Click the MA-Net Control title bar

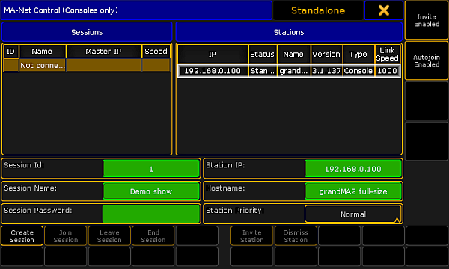point(136,10)
